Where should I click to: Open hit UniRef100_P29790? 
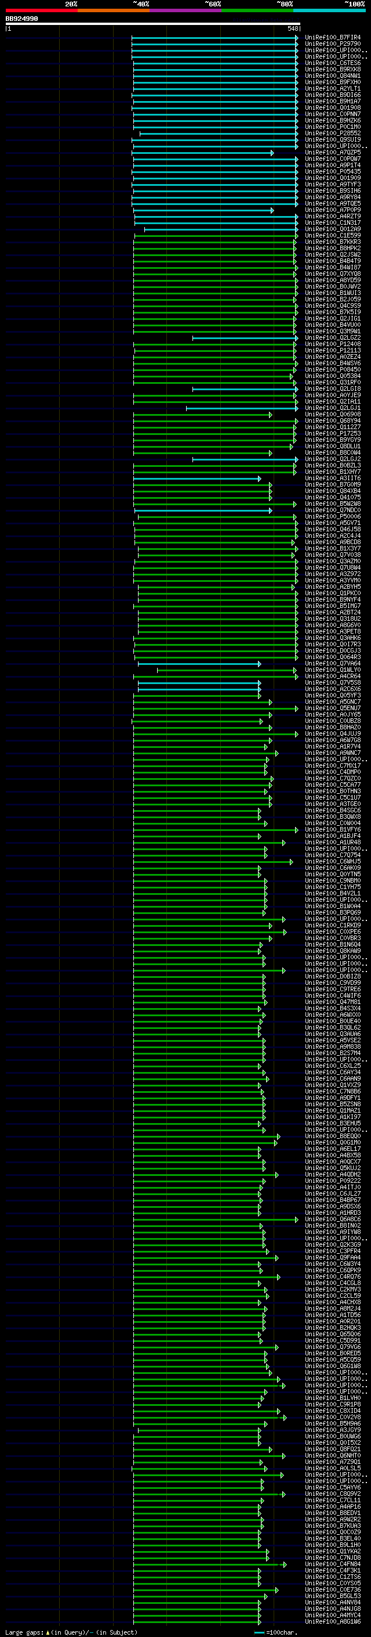(x=333, y=44)
